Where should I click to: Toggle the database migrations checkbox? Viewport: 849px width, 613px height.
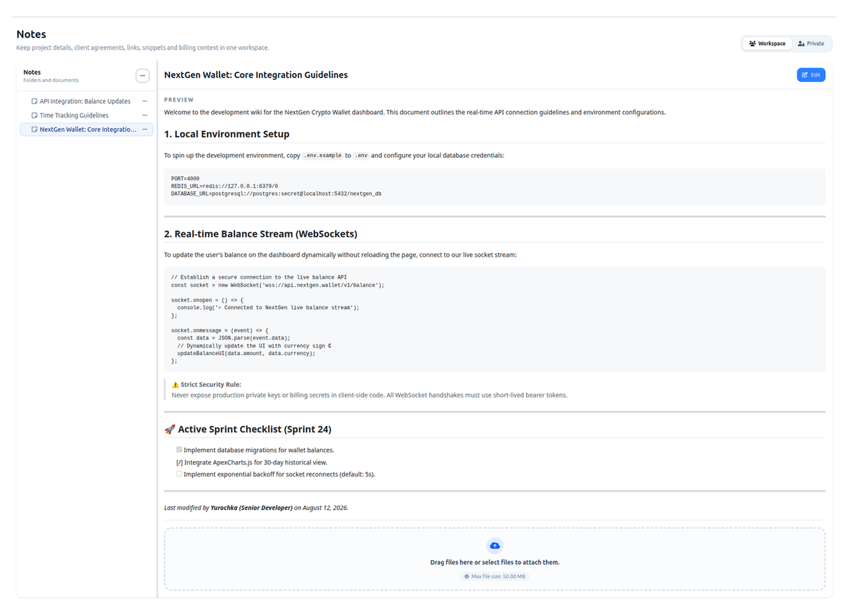pos(179,449)
